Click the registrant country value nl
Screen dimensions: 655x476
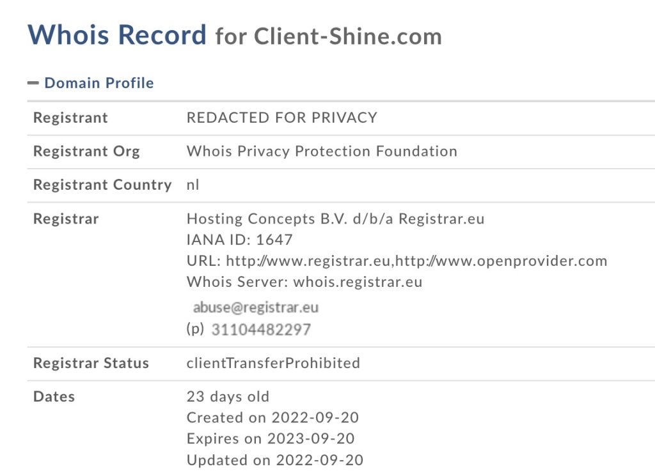[193, 185]
